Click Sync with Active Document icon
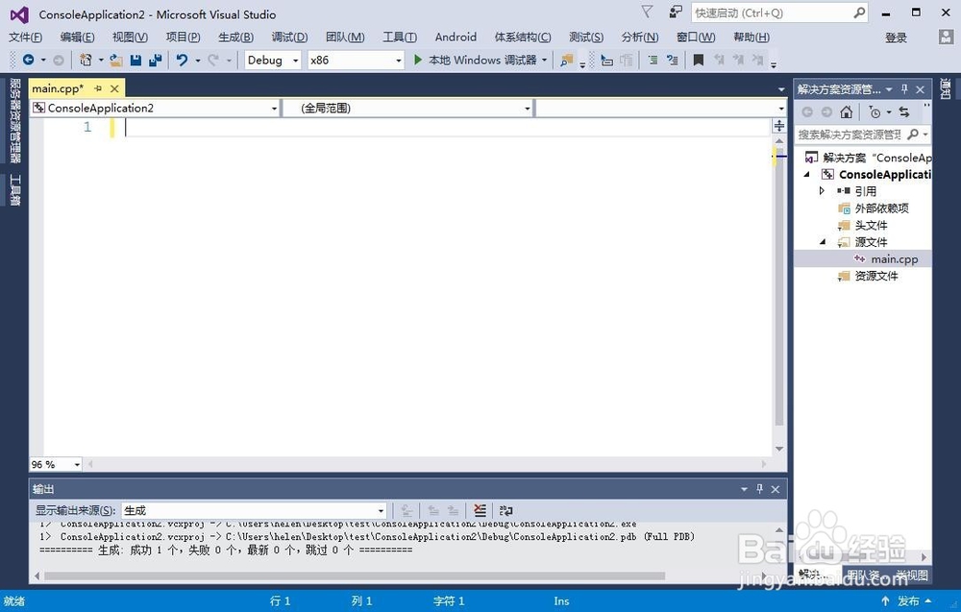 (x=904, y=112)
